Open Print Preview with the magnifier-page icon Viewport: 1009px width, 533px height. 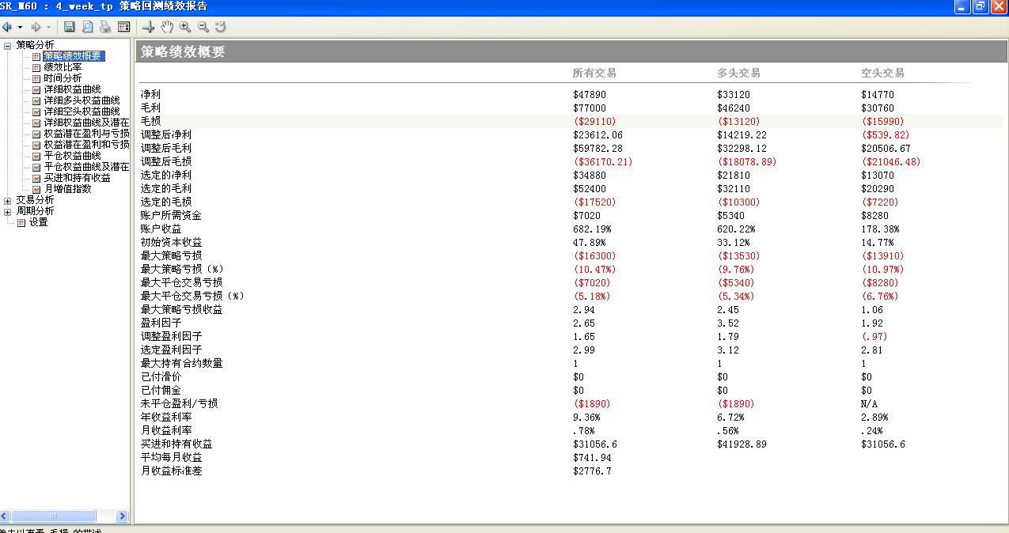pyautogui.click(x=87, y=27)
